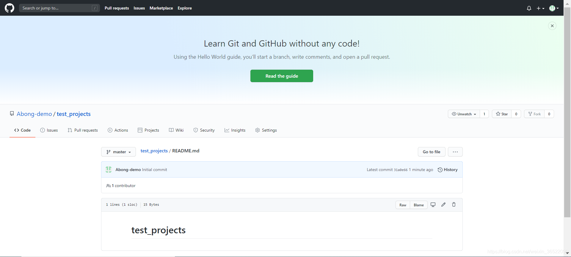Switch to the repository Pull requests tab
The image size is (571, 257).
click(x=83, y=130)
